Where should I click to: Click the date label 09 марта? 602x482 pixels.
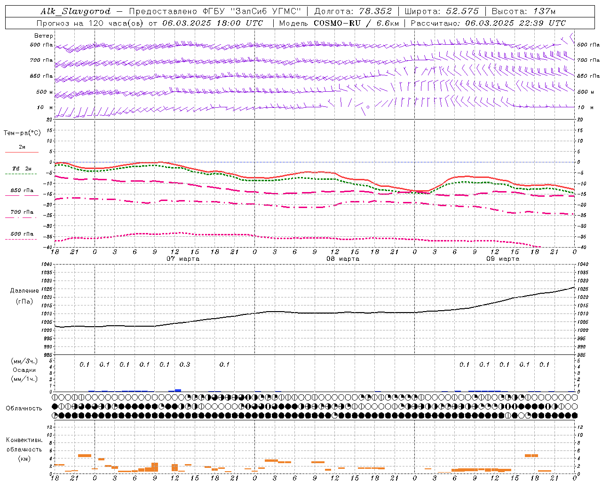pyautogui.click(x=503, y=259)
